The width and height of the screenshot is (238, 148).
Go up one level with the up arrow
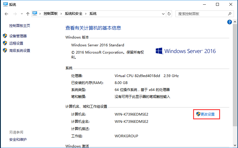(28, 14)
